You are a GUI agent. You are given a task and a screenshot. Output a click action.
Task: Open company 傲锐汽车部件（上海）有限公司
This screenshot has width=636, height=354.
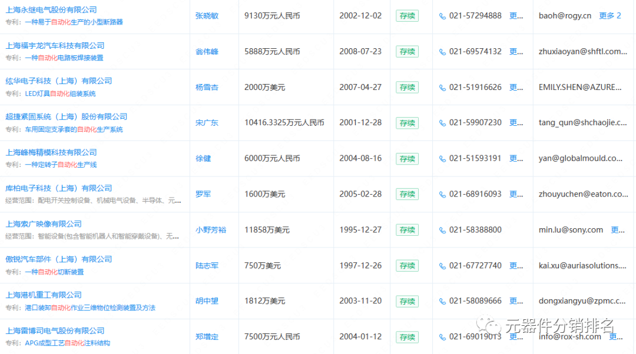58,259
